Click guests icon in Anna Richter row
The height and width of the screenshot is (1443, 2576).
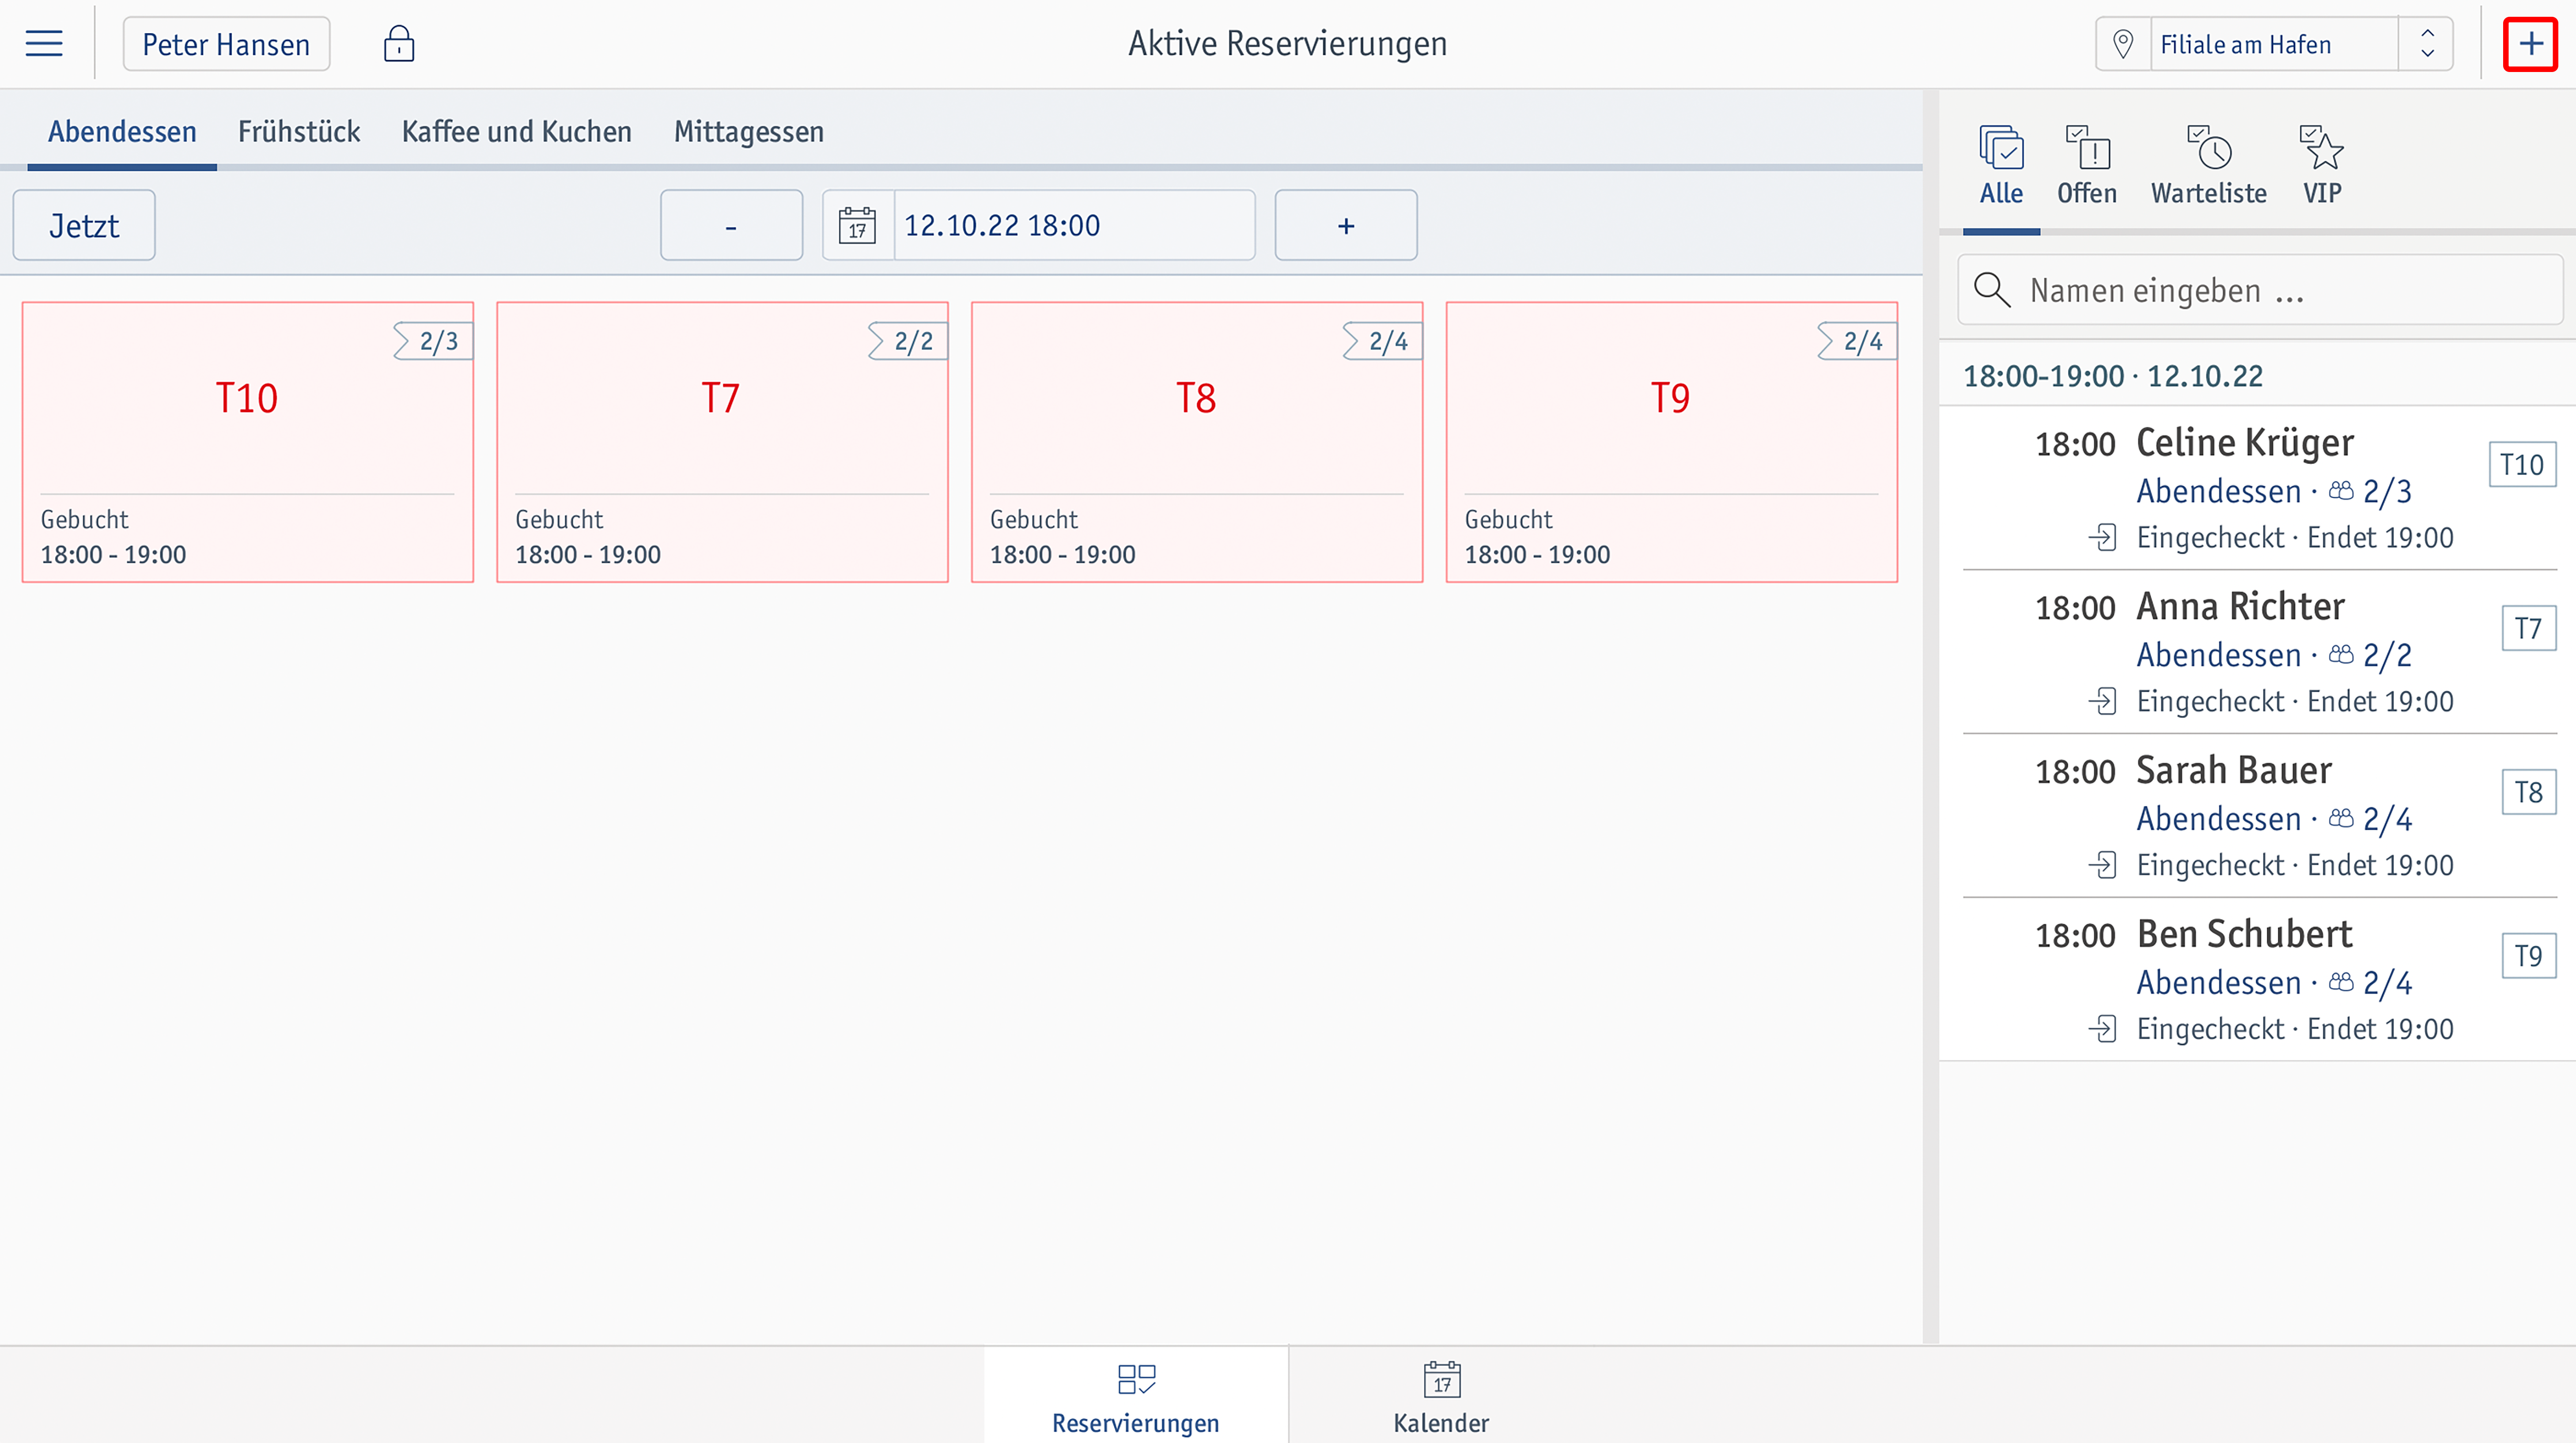tap(2341, 654)
